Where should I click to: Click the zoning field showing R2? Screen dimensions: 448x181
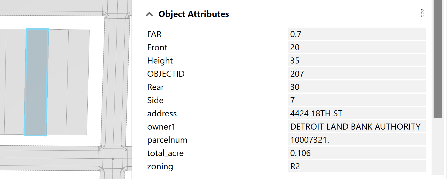click(356, 166)
